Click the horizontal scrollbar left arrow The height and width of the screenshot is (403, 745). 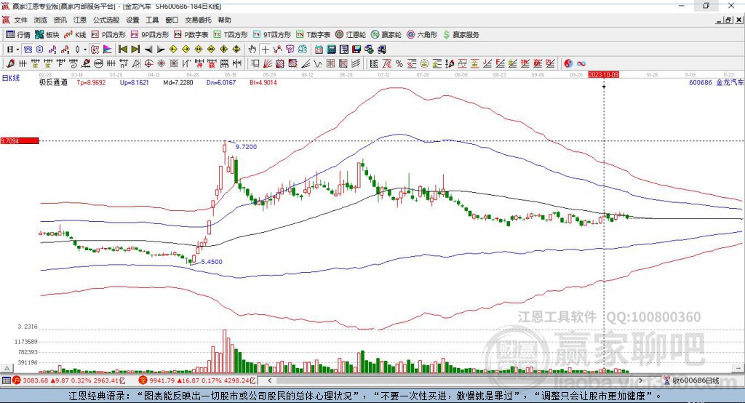point(270,380)
